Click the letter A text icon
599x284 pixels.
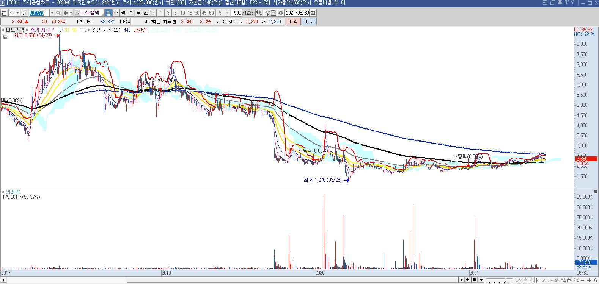[x=595, y=280]
